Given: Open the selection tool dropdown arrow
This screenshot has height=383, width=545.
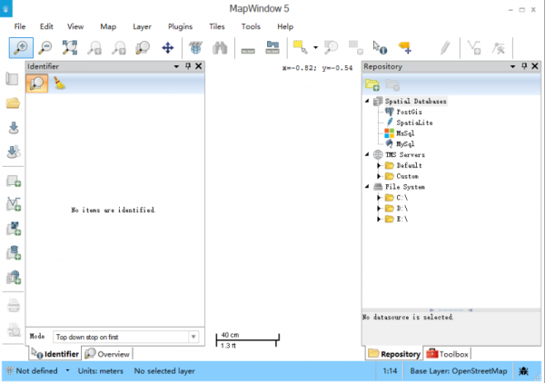Looking at the screenshot, I should pos(315,47).
